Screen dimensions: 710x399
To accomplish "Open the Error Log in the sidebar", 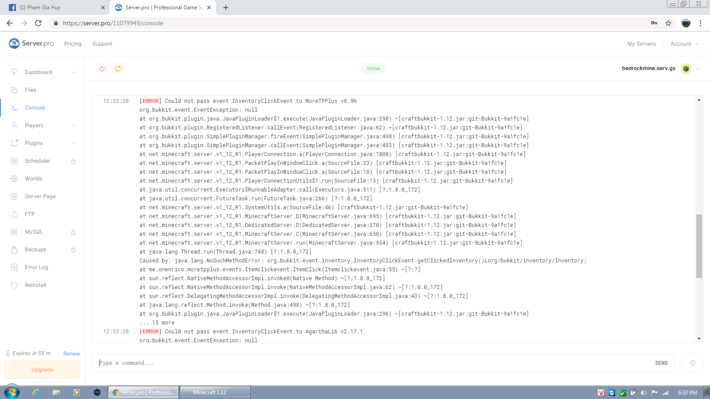I will [36, 267].
